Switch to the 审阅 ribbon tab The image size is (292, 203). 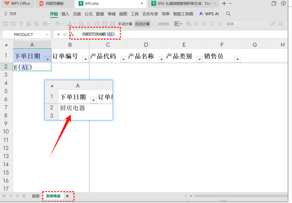tap(111, 14)
